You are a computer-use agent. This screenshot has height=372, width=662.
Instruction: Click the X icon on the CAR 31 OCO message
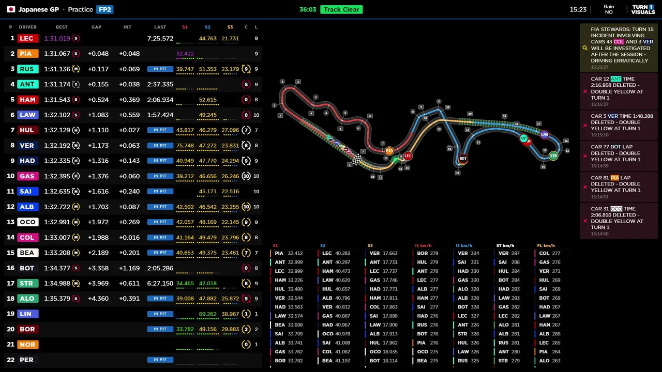point(585,221)
